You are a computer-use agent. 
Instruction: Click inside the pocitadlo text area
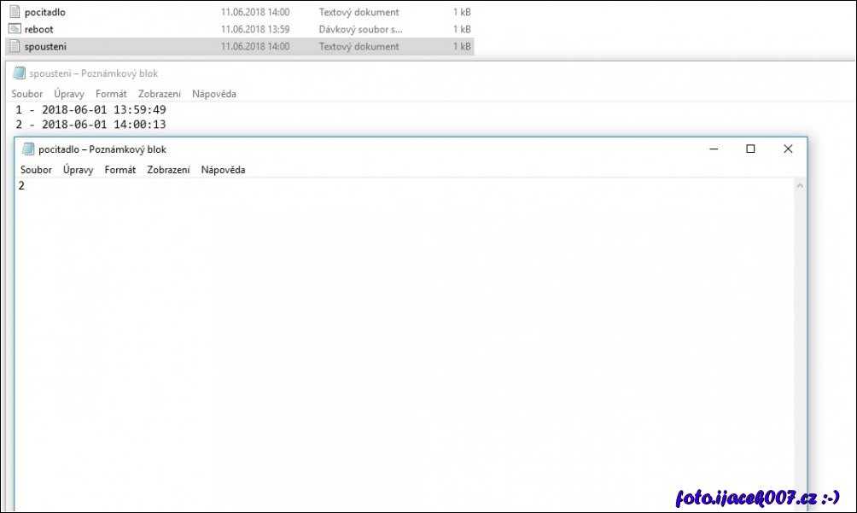tap(401, 341)
